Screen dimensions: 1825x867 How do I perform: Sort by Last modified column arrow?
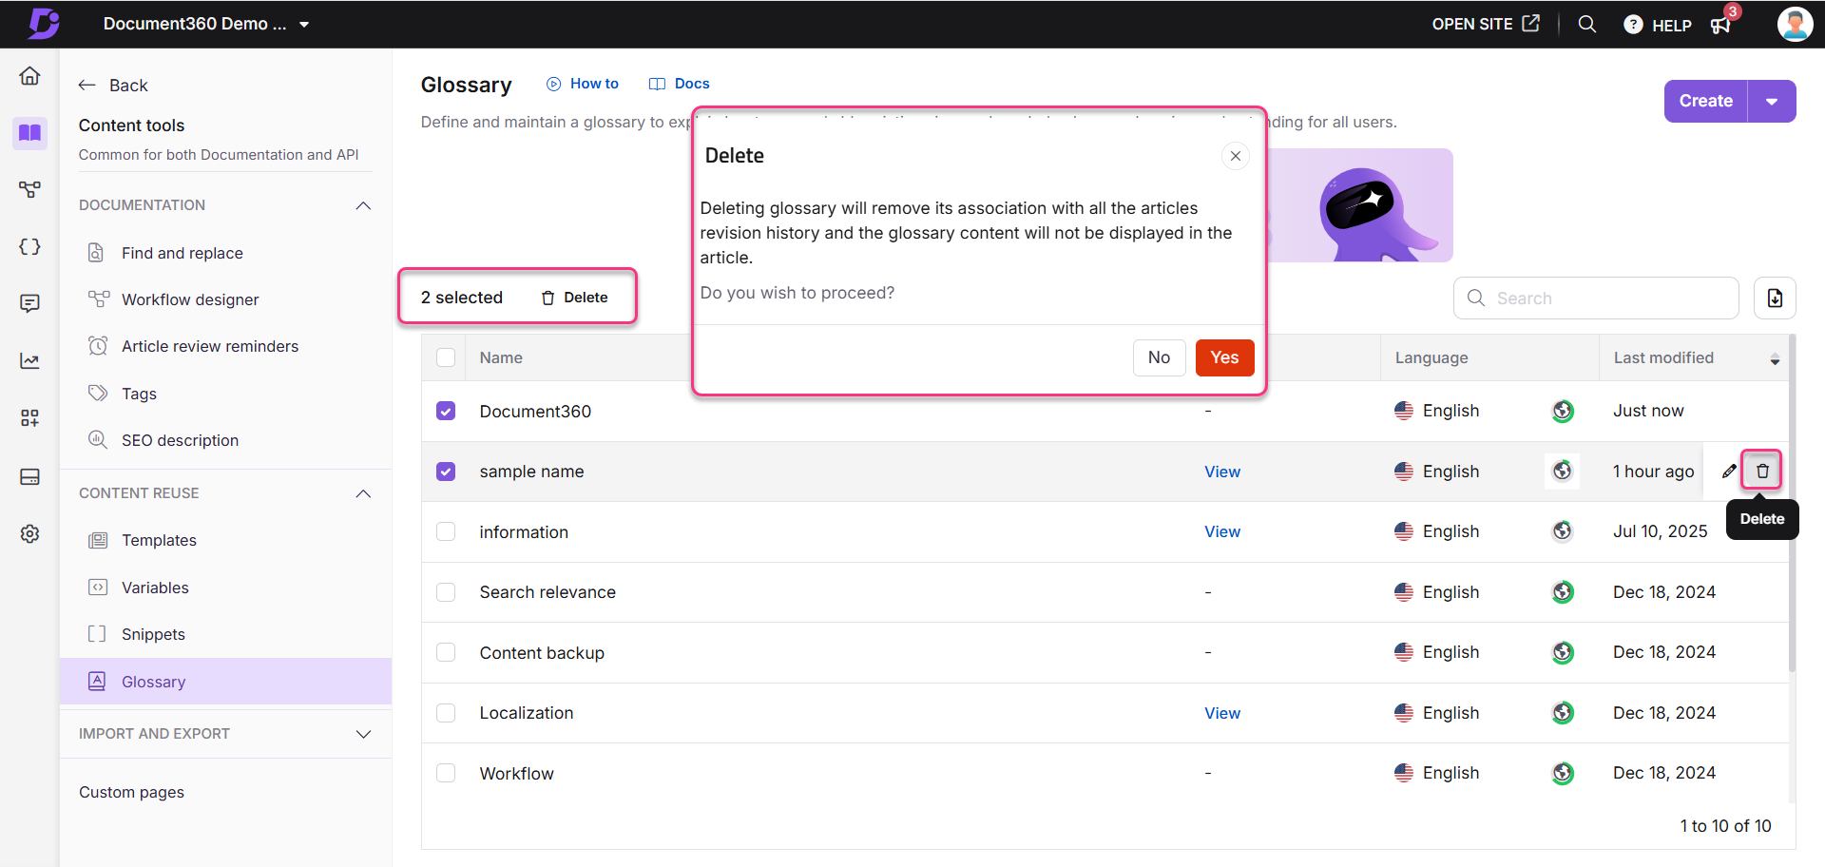coord(1775,359)
